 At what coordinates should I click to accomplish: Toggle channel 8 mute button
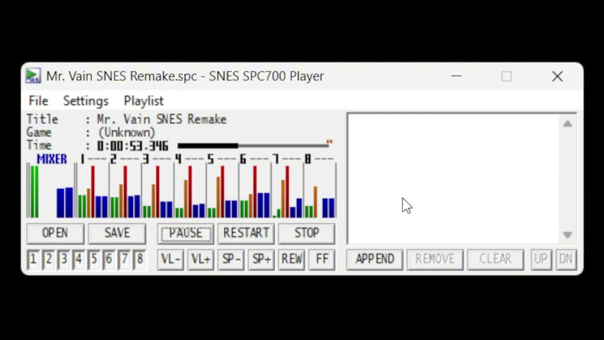tap(139, 259)
